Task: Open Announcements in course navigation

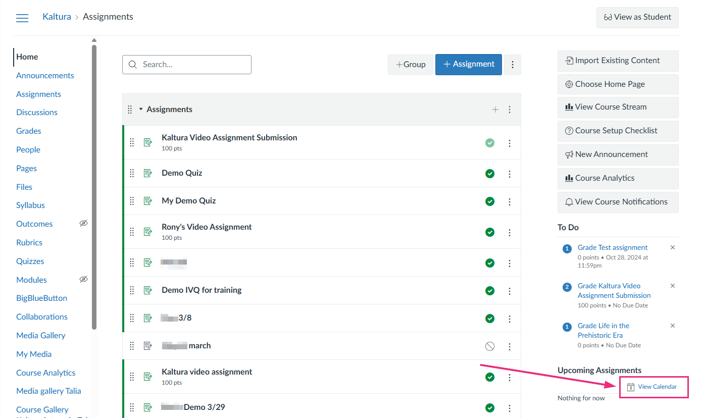Action: click(x=45, y=76)
